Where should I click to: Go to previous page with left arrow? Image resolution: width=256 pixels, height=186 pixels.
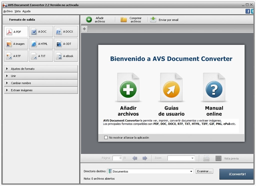135,158
